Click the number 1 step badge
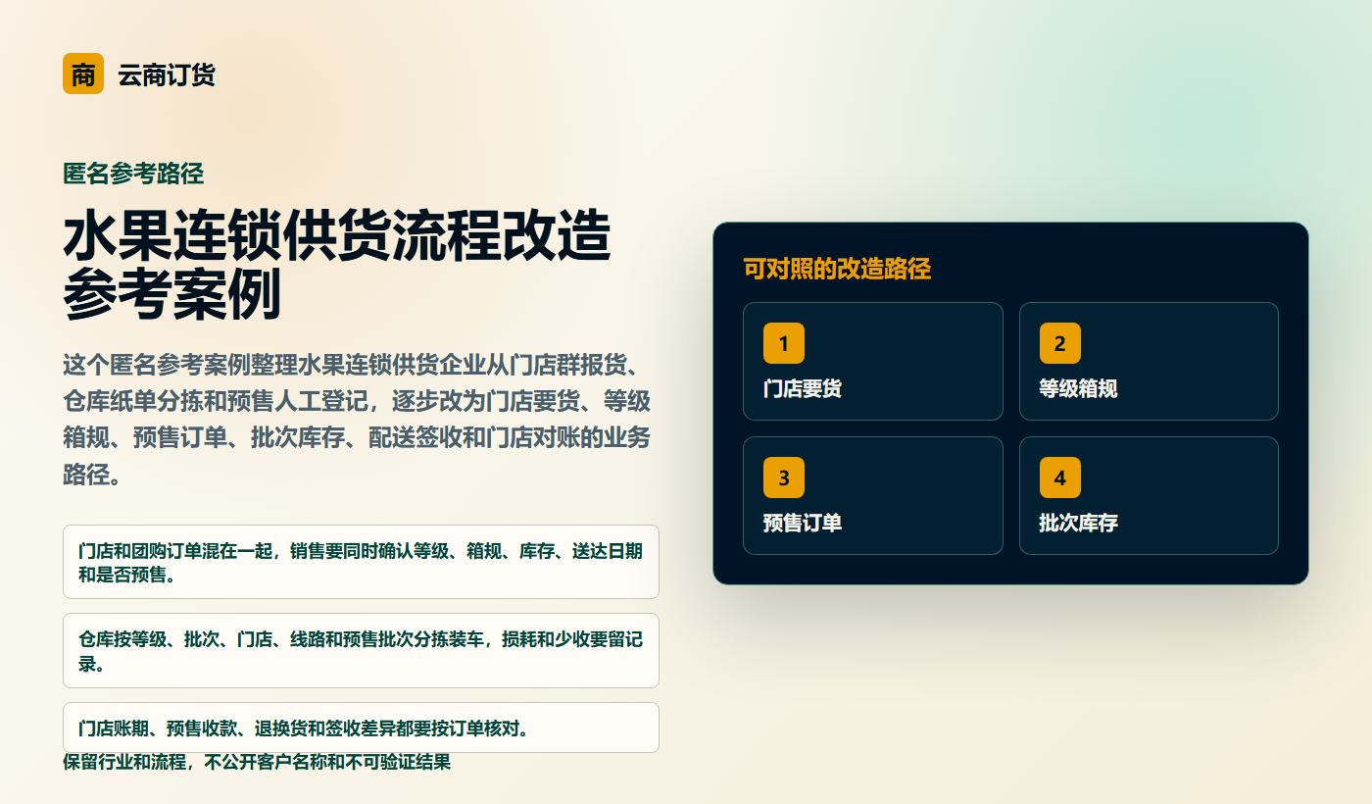The width and height of the screenshot is (1372, 804). [x=784, y=343]
